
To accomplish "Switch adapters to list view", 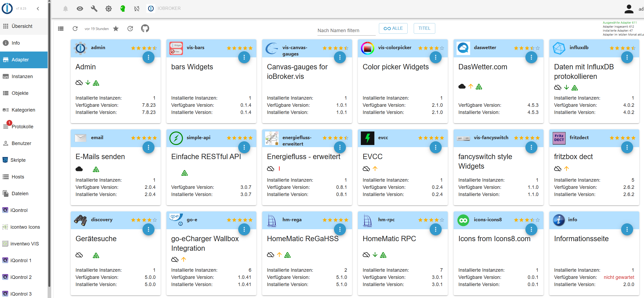I will [x=61, y=28].
